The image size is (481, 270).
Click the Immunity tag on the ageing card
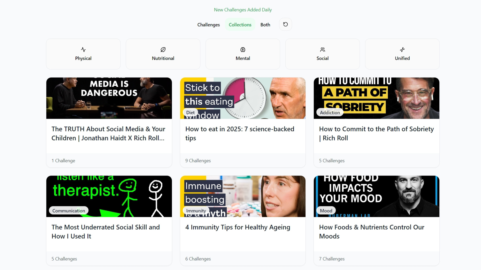tap(196, 210)
